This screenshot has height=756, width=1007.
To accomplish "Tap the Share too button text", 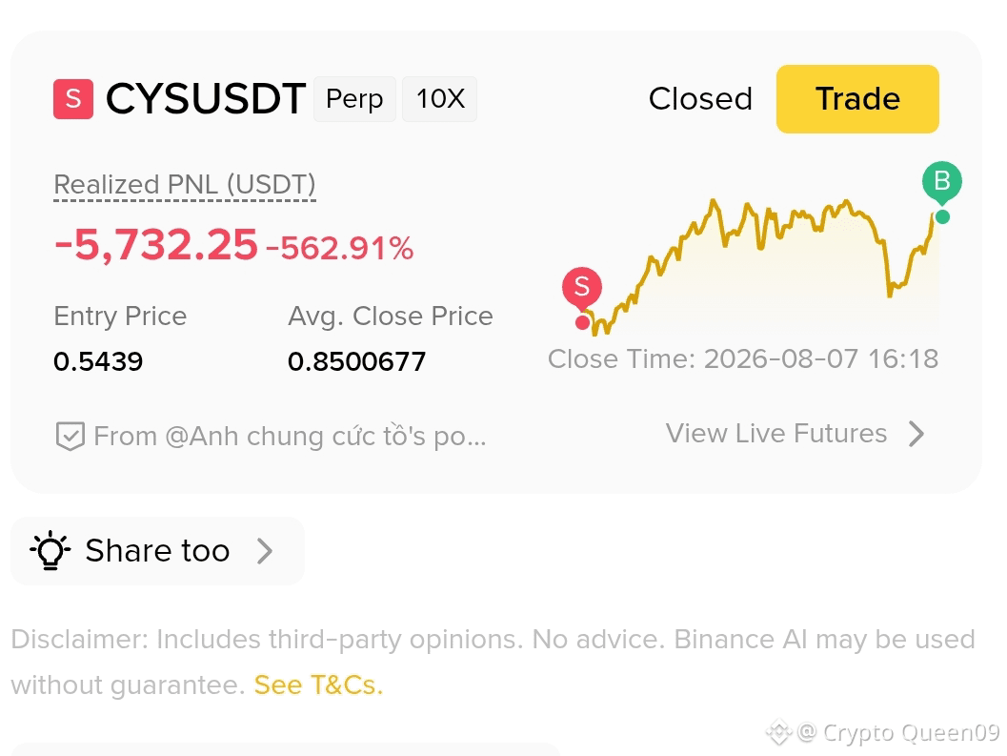I will (x=157, y=551).
